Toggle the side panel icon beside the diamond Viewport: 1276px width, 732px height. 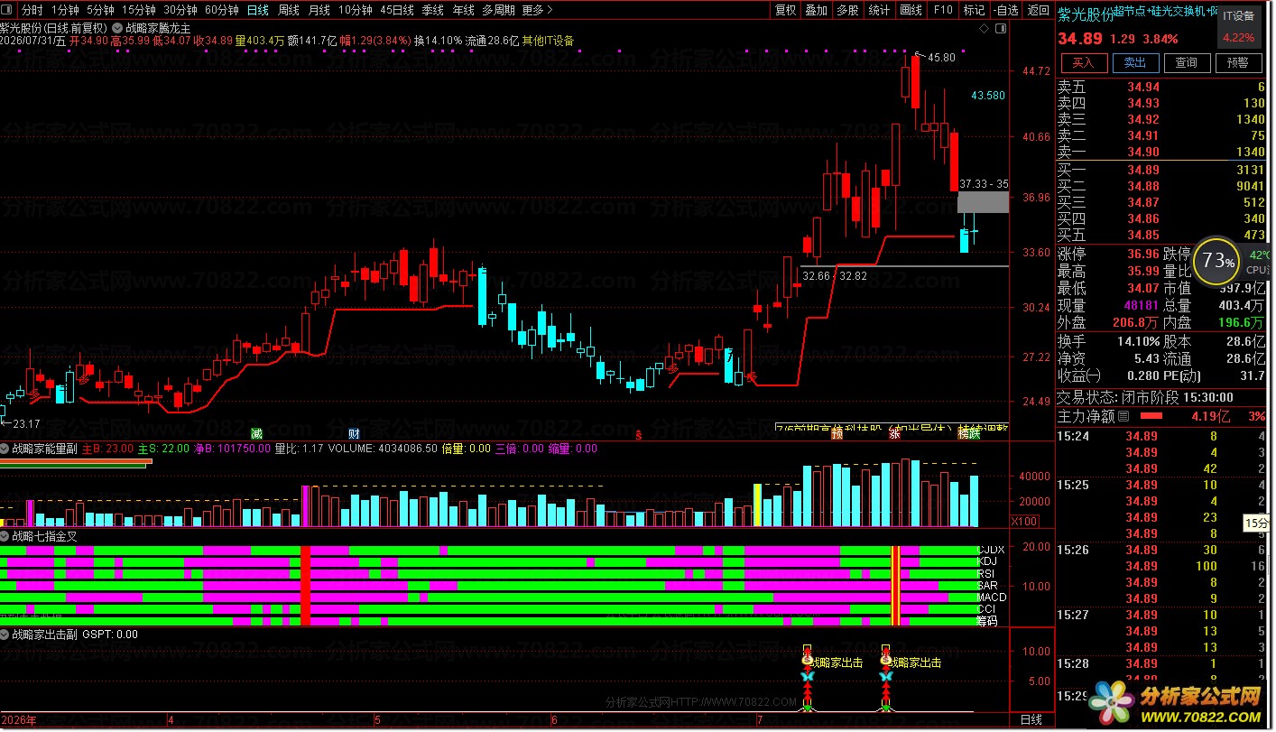(x=999, y=28)
